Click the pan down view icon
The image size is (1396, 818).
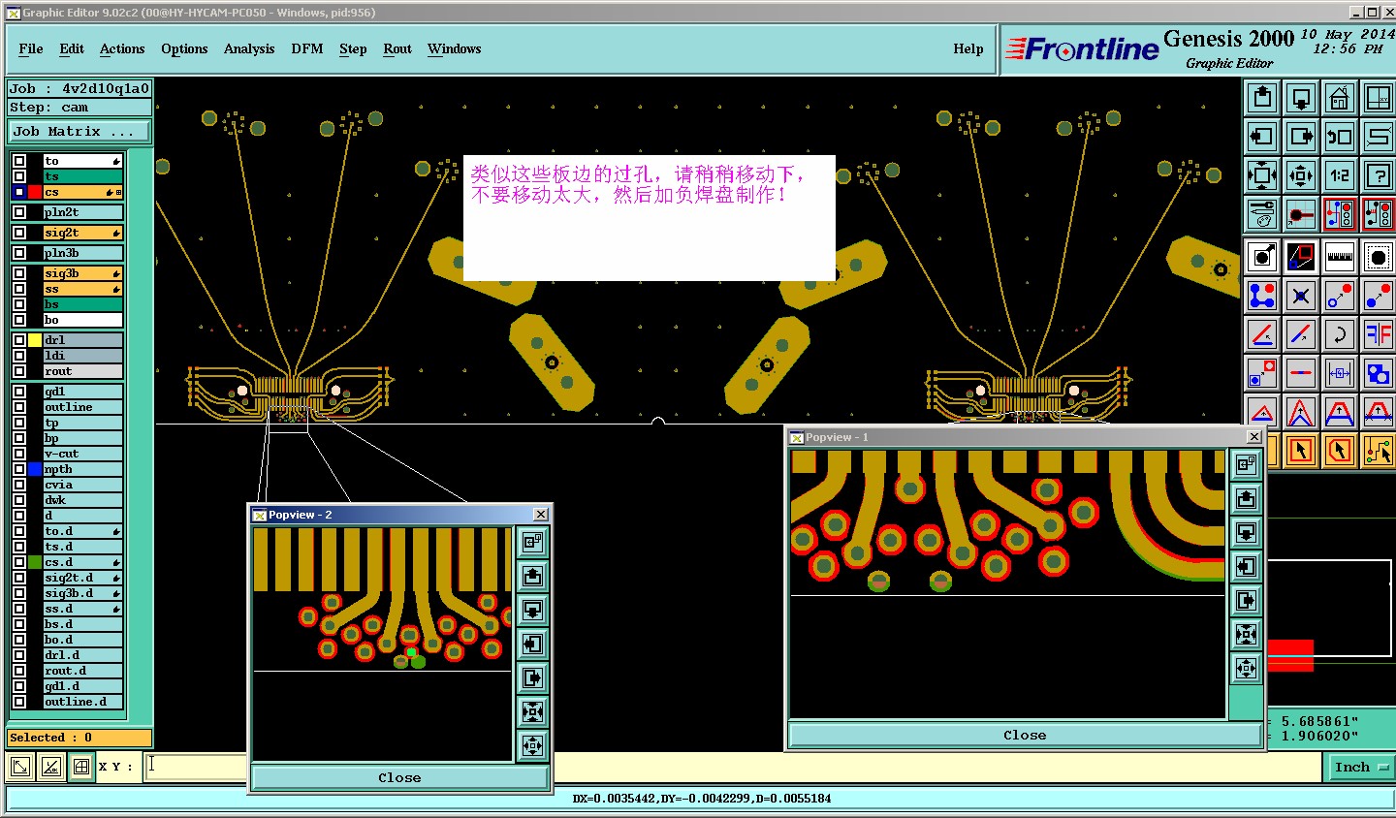point(1301,97)
